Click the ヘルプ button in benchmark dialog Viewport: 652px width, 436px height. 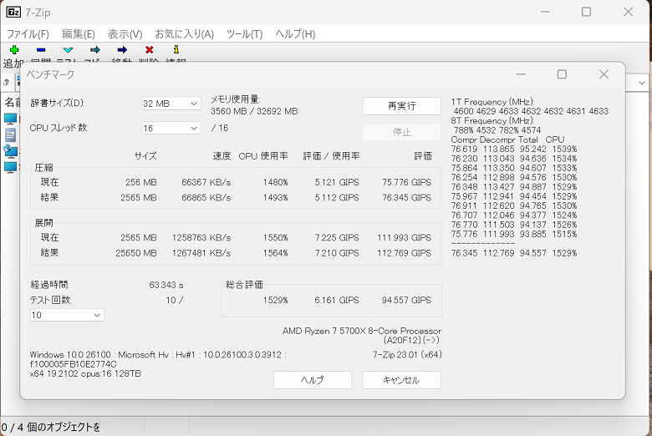313,380
